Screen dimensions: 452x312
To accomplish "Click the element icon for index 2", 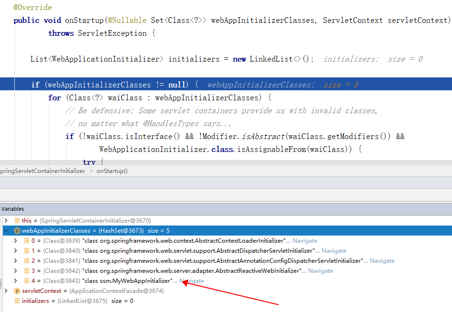I will [x=27, y=261].
